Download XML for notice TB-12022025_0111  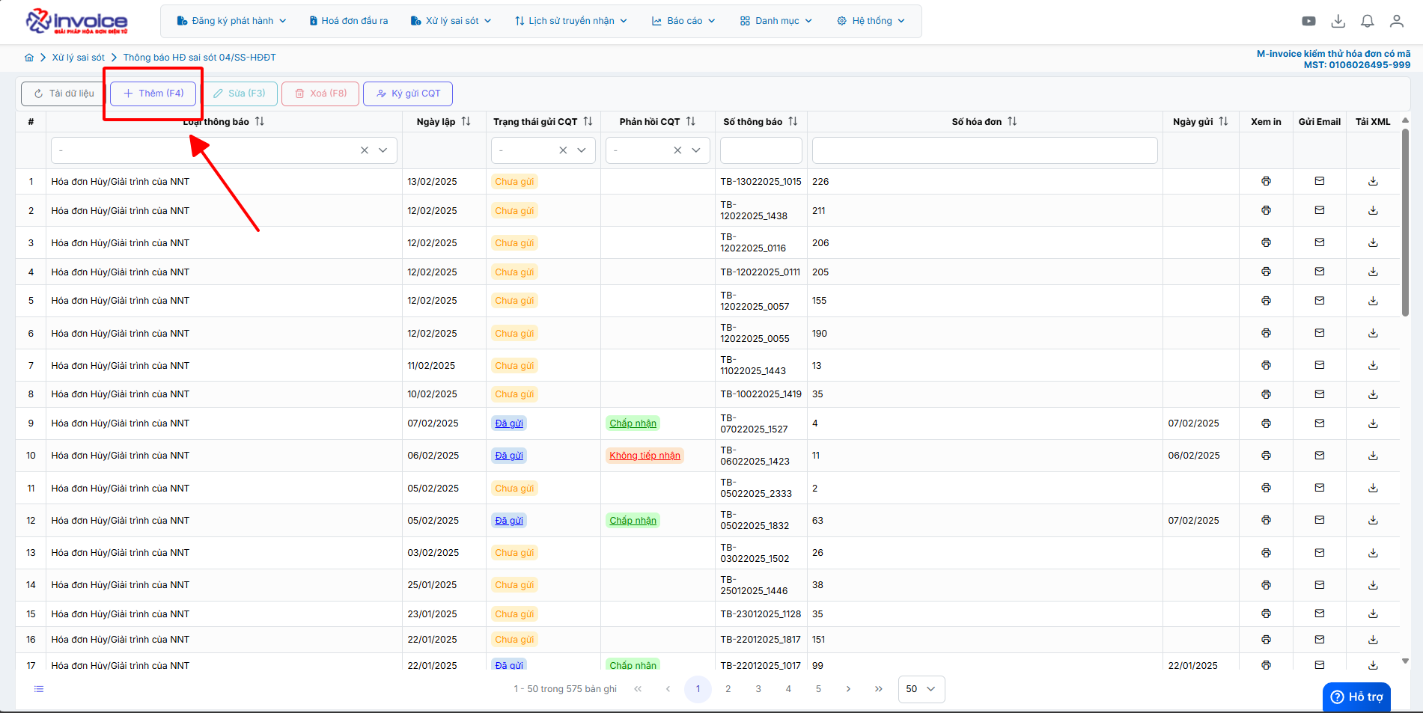1373,272
